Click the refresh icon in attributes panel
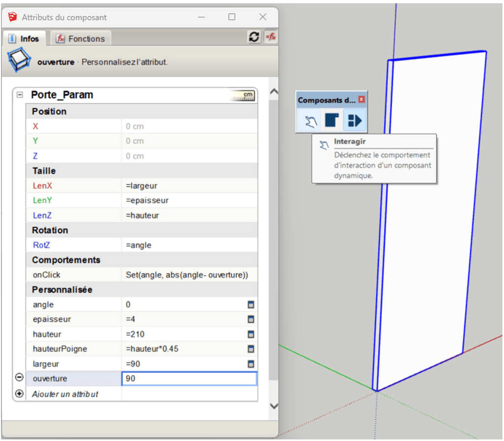504x441 pixels. (x=254, y=37)
